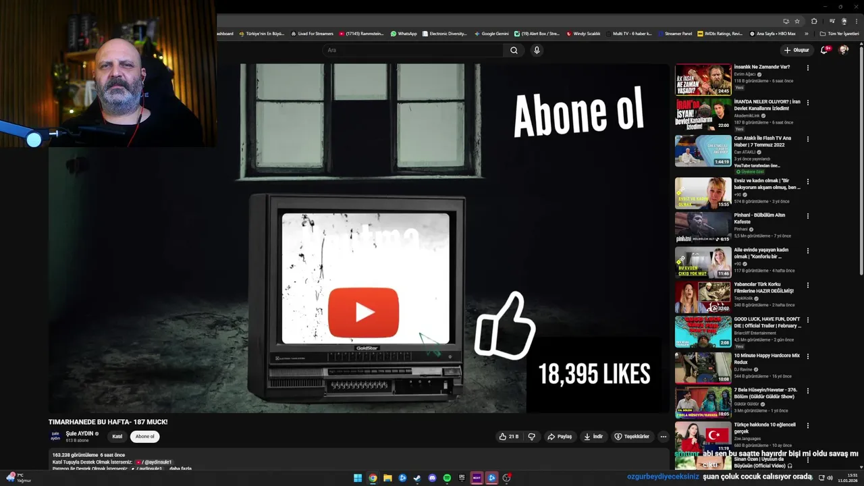Screen dimensions: 864x486
Task: Open Ana Sayfa HBO Max bookmark
Action: [772, 33]
